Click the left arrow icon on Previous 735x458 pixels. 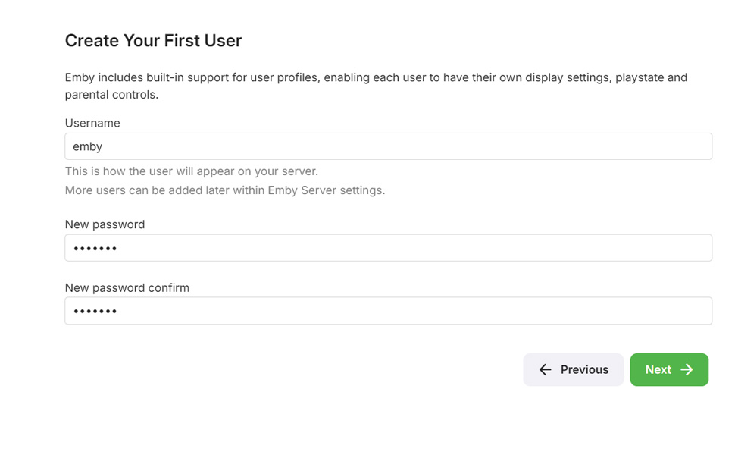point(545,370)
